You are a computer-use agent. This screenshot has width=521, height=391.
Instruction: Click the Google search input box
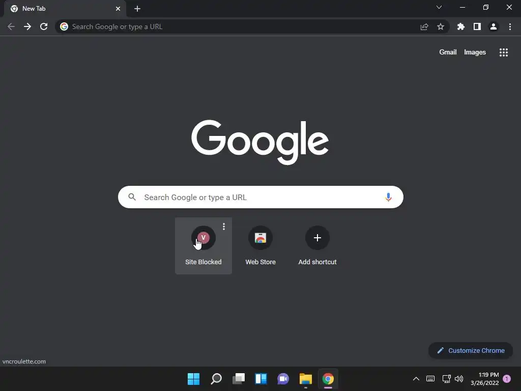point(260,197)
